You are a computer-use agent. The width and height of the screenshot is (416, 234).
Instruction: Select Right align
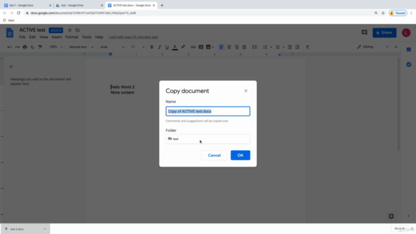[x=237, y=47]
